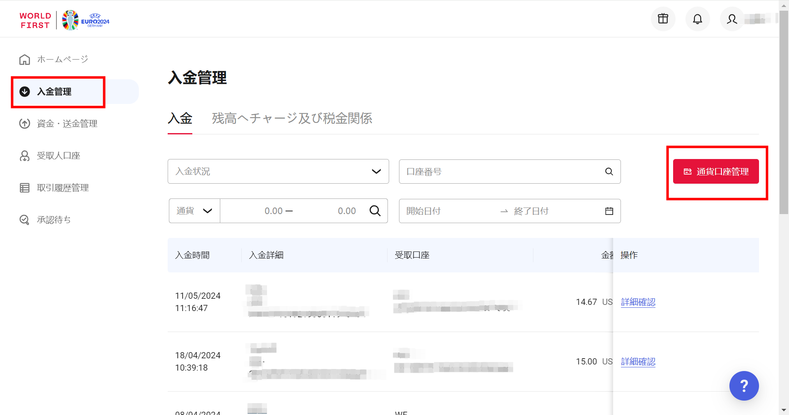Viewport: 789px width, 415px height.
Task: Open the calendar icon in date range
Action: [x=609, y=211]
